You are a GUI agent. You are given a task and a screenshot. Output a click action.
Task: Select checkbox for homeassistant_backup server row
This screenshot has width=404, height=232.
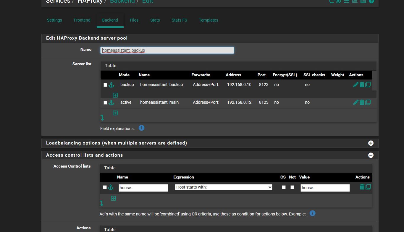pyautogui.click(x=105, y=85)
